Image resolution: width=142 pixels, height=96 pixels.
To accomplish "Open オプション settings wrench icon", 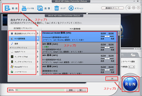I will click(71, 8).
